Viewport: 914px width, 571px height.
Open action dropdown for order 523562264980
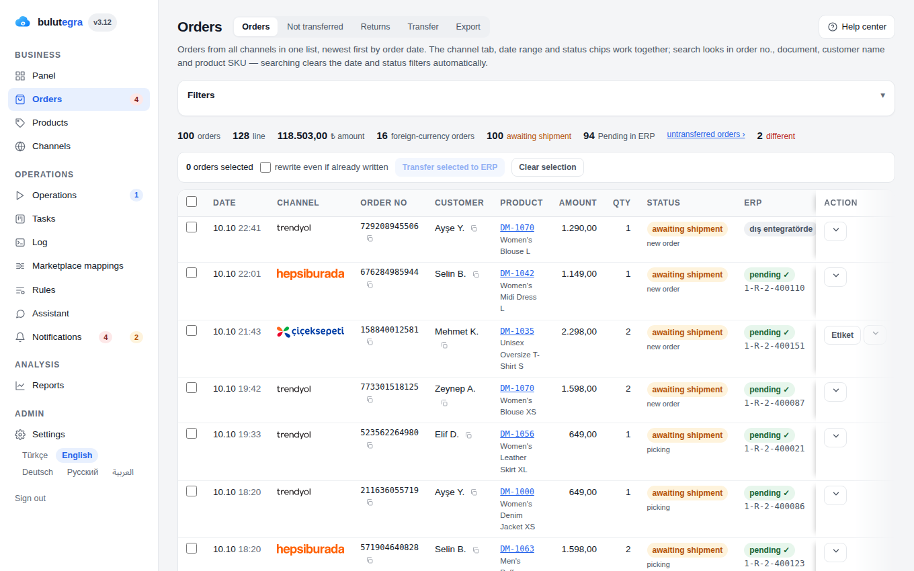[835, 437]
